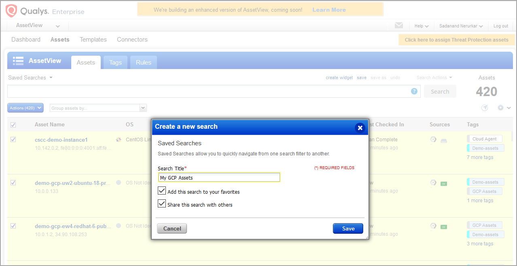
Task: Uncheck the demo-gcp-ew4-redhat row checkbox
Action: tap(13, 226)
